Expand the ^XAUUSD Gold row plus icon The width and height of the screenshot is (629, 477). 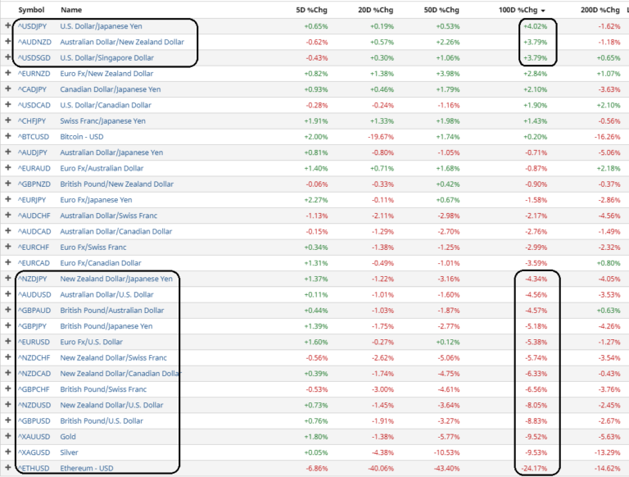click(x=8, y=437)
